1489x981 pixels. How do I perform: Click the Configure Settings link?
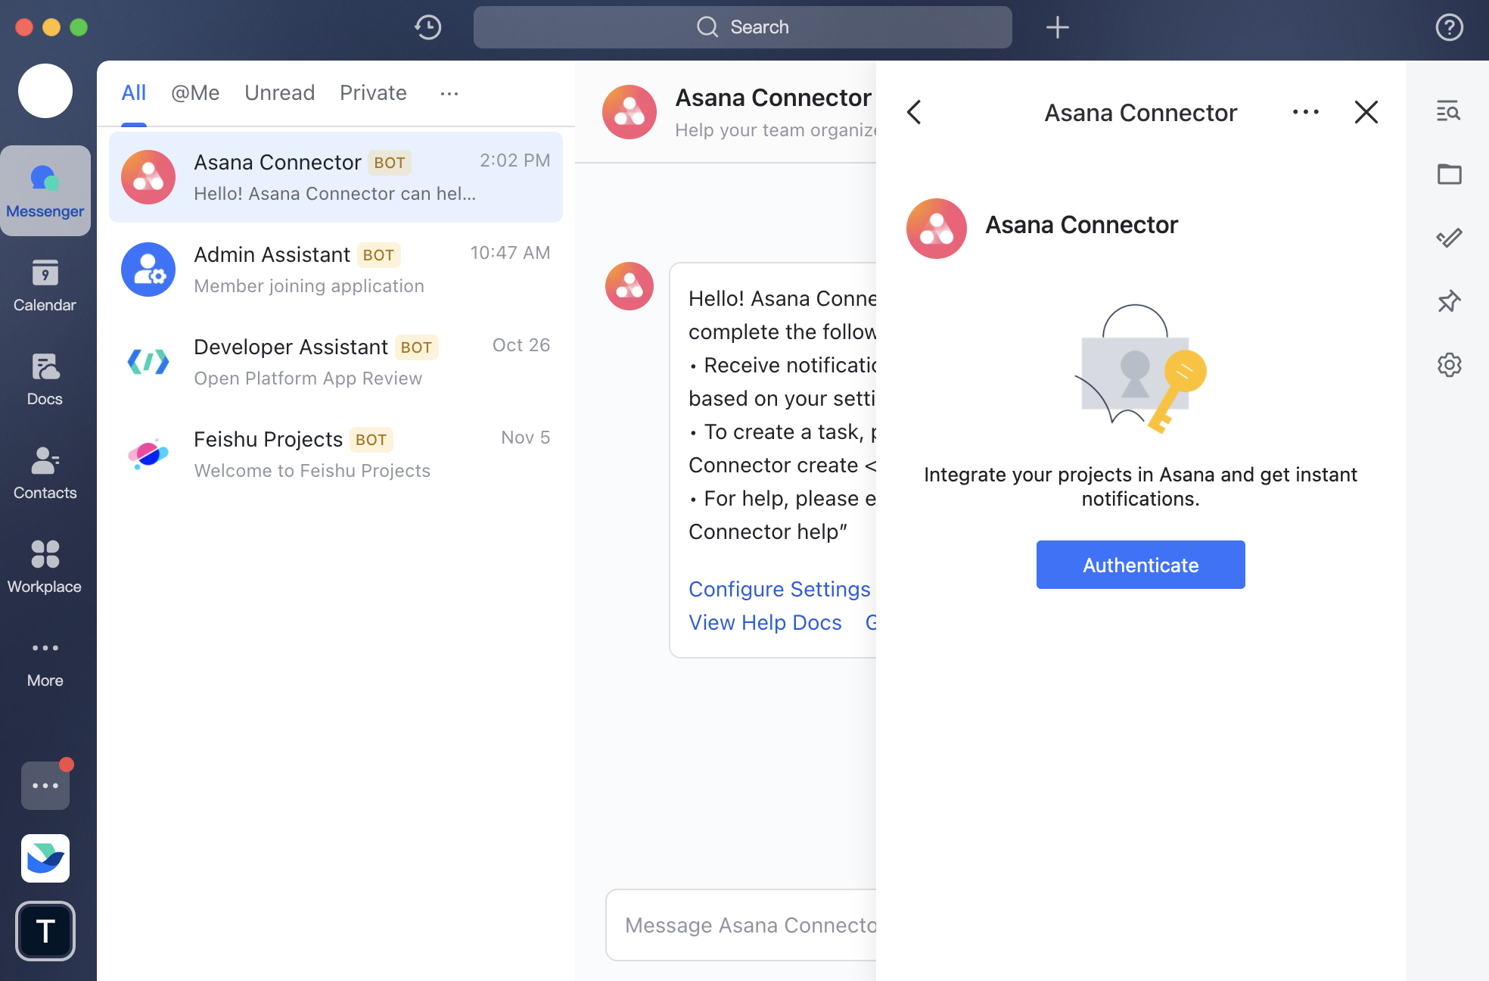(x=779, y=589)
